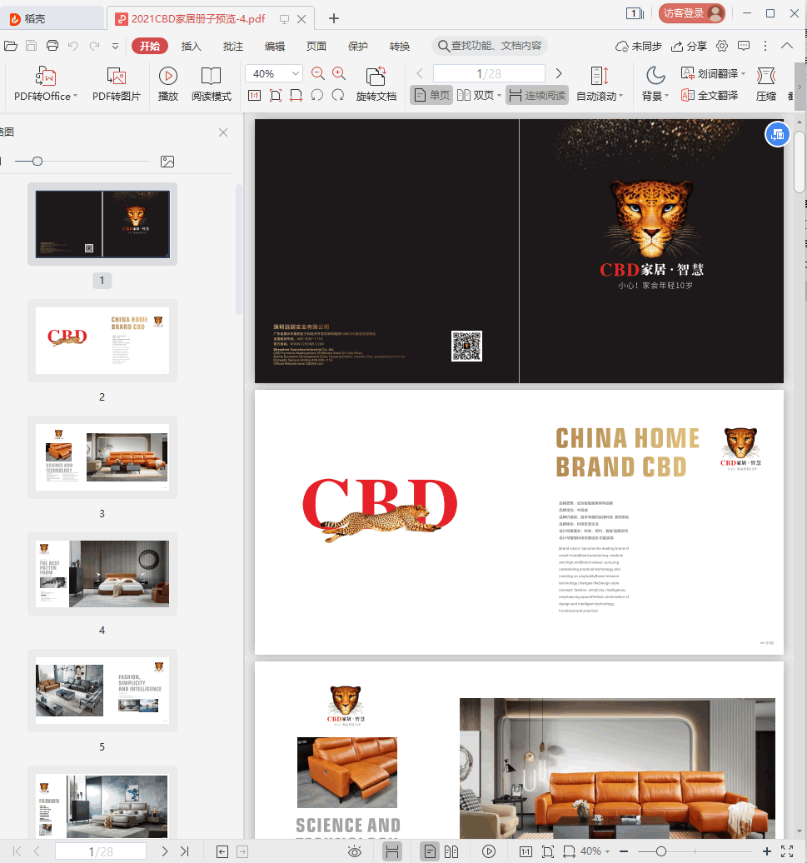Open 全文翻译 full text translation
This screenshot has height=863, width=807.
710,95
